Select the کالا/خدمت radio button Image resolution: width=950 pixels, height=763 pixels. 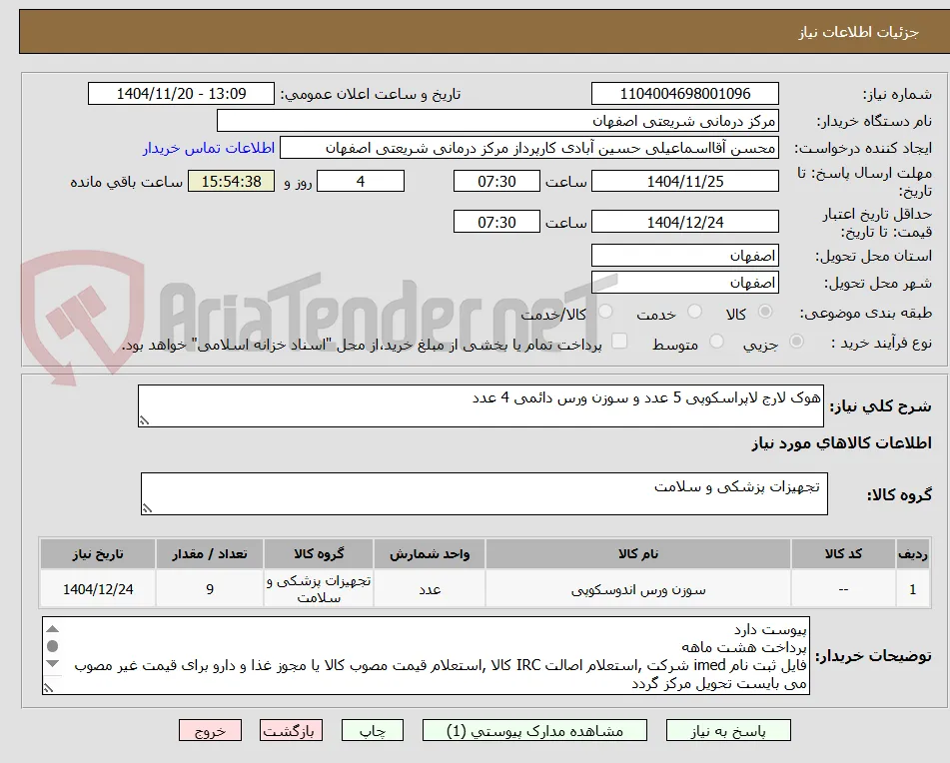(x=605, y=312)
